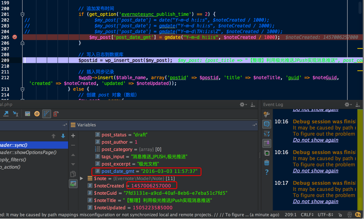The image size is (364, 219).
Task: Collapse code block at line 201
Action: coord(22,14)
